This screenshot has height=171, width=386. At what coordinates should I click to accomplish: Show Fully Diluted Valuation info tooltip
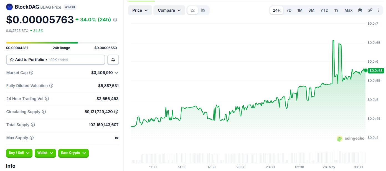coord(51,86)
